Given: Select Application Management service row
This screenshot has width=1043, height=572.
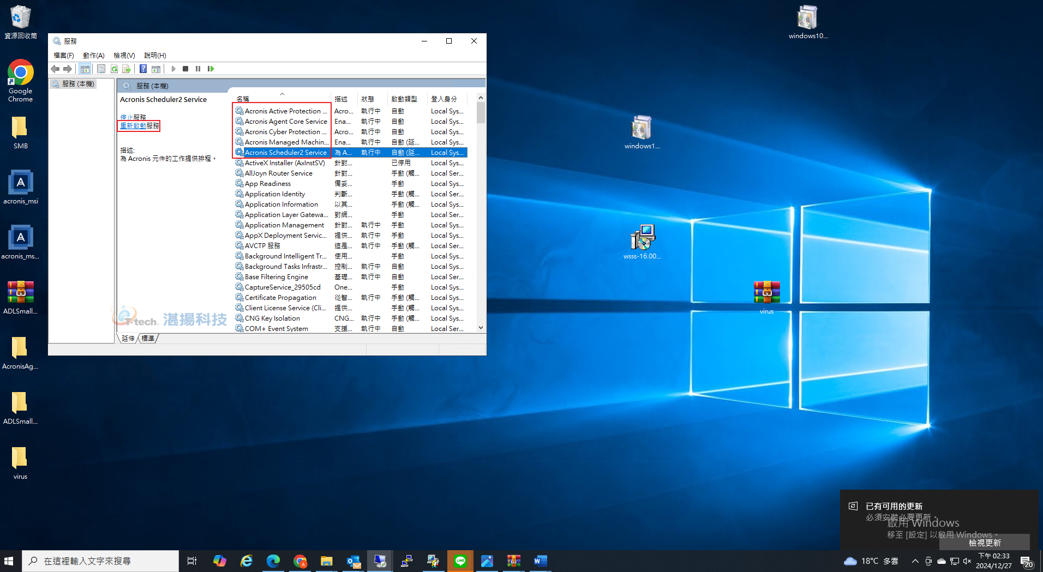Looking at the screenshot, I should pyautogui.click(x=351, y=225).
